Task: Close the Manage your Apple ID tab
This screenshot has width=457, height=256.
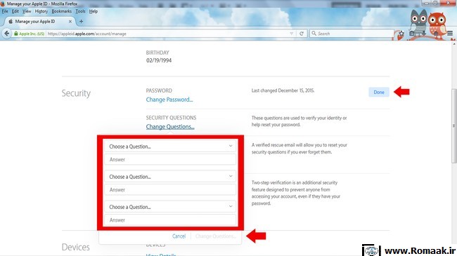Action: click(x=70, y=21)
